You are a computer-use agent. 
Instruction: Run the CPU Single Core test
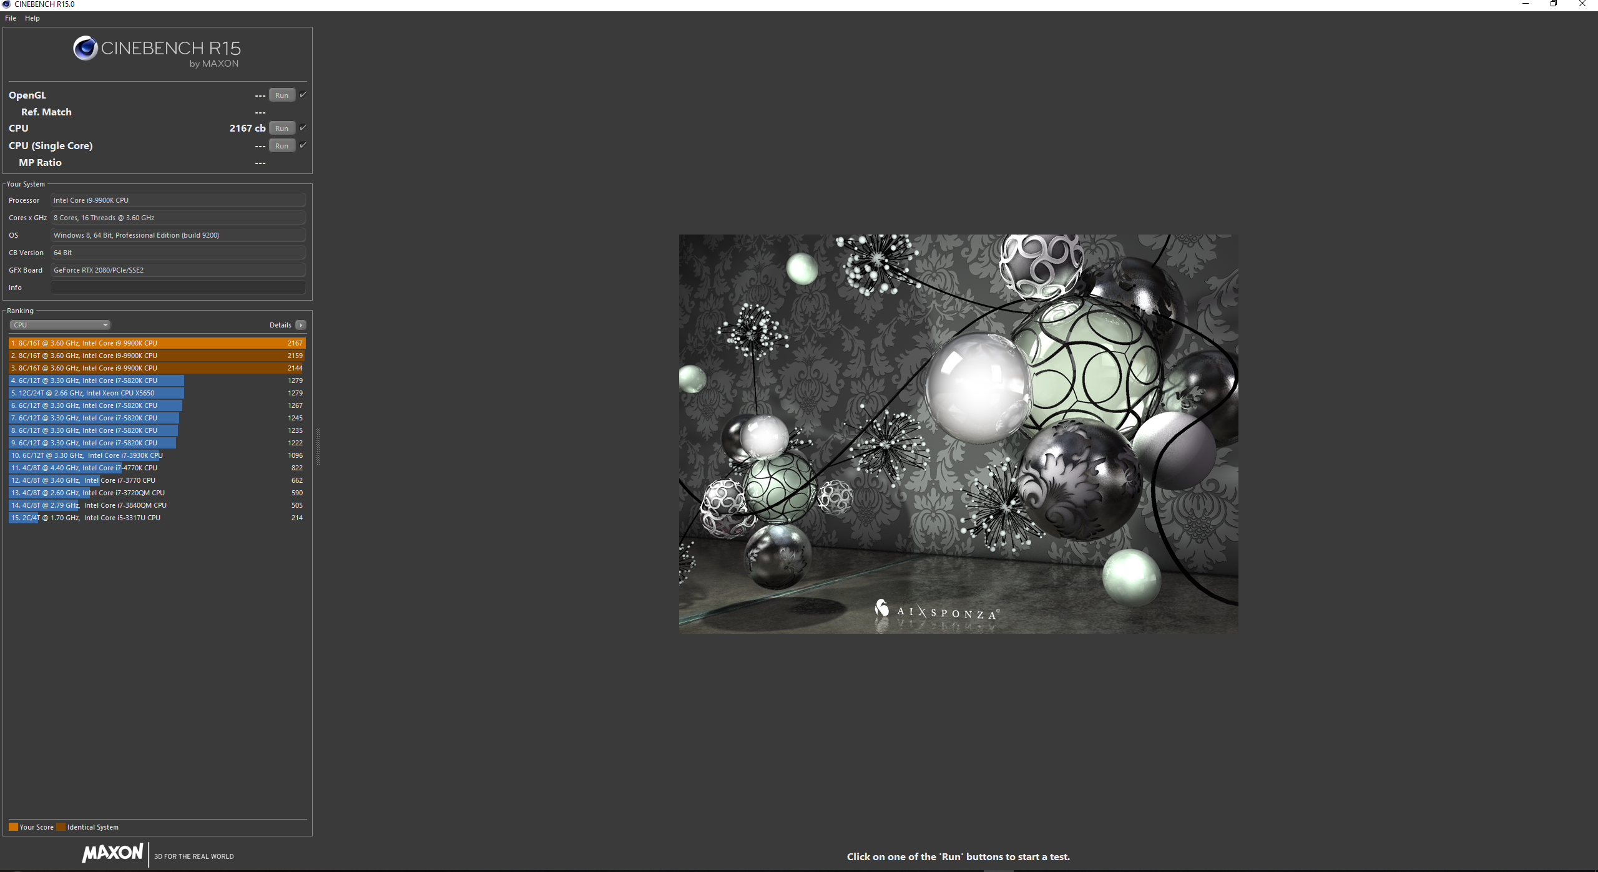[x=282, y=146]
